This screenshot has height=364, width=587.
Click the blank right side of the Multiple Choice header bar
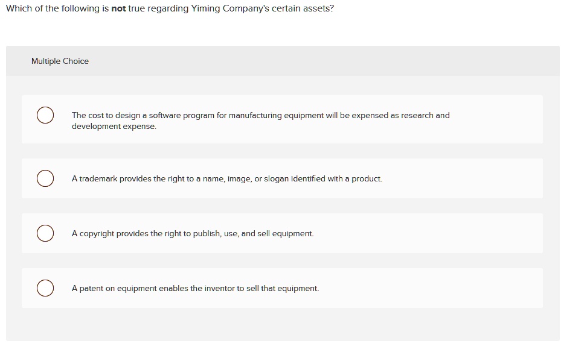coord(362,61)
